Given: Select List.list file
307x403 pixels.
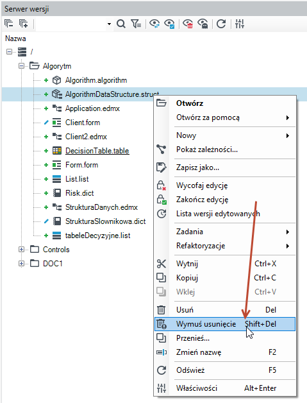Looking at the screenshot, I should (77, 179).
